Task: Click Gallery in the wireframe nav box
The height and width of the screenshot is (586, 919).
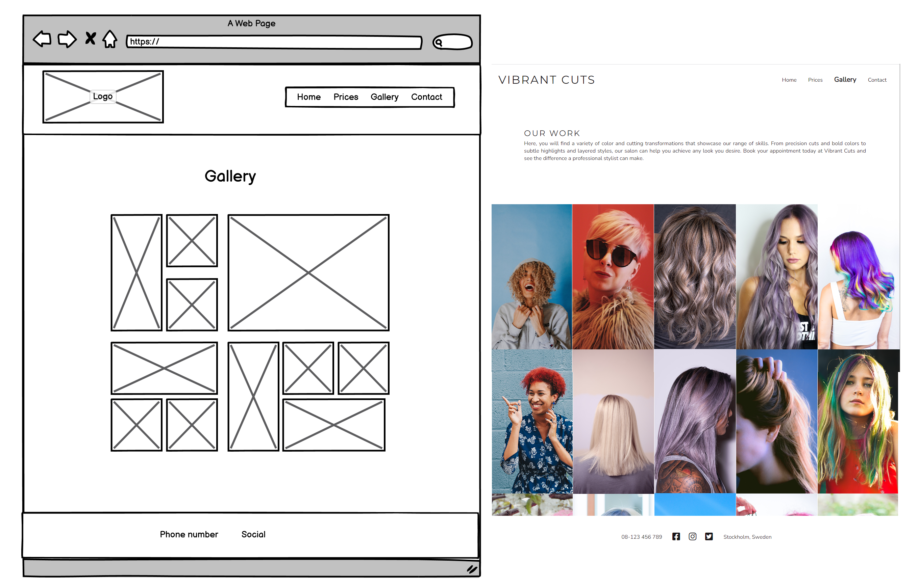Action: tap(384, 97)
